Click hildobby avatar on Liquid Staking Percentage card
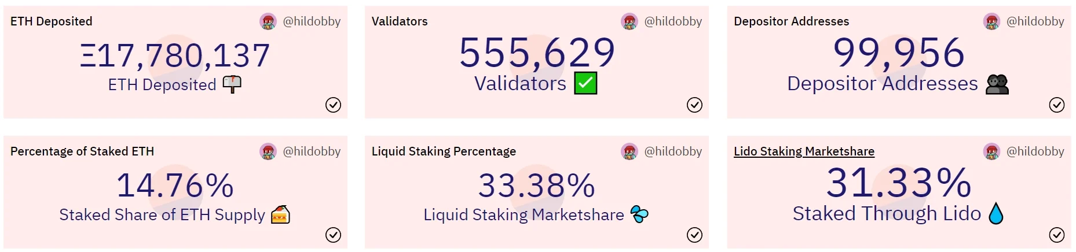Viewport: 1076px width, 252px height. (x=630, y=152)
